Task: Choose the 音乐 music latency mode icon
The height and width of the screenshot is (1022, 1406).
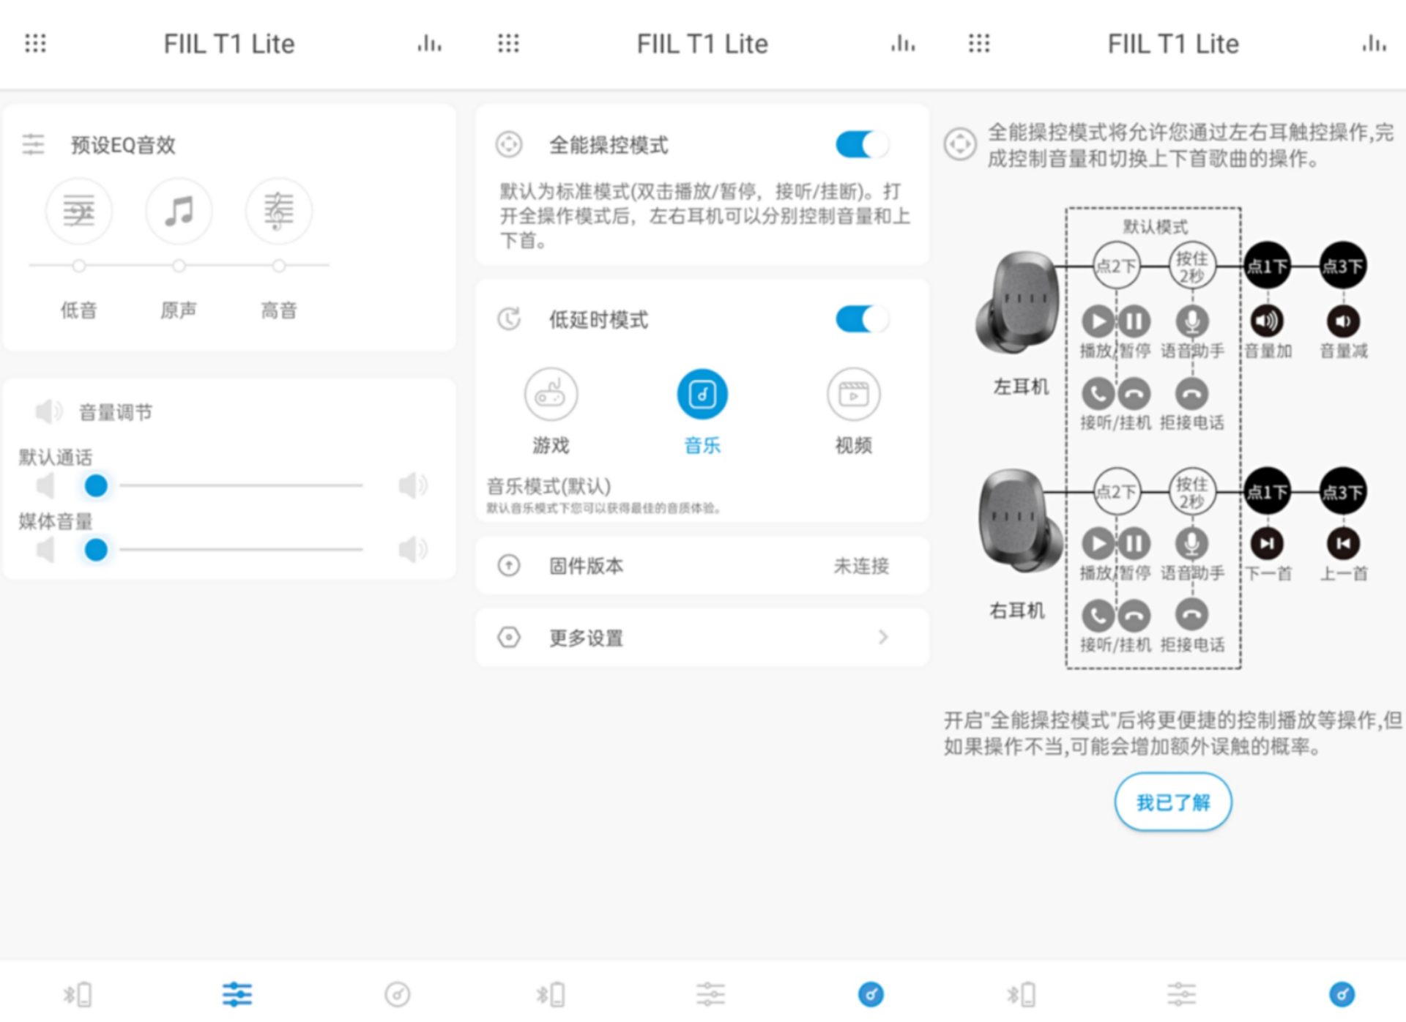Action: pyautogui.click(x=702, y=395)
